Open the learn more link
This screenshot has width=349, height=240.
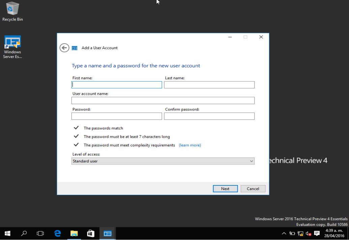[x=190, y=145]
